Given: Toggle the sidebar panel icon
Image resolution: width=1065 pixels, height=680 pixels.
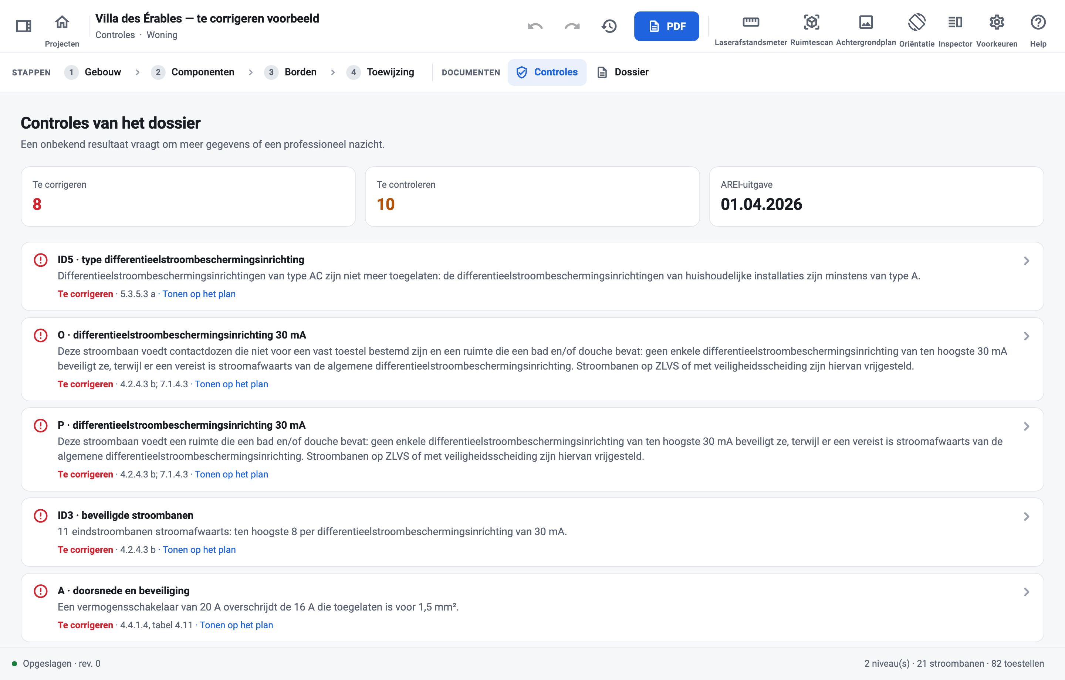Looking at the screenshot, I should pyautogui.click(x=23, y=26).
